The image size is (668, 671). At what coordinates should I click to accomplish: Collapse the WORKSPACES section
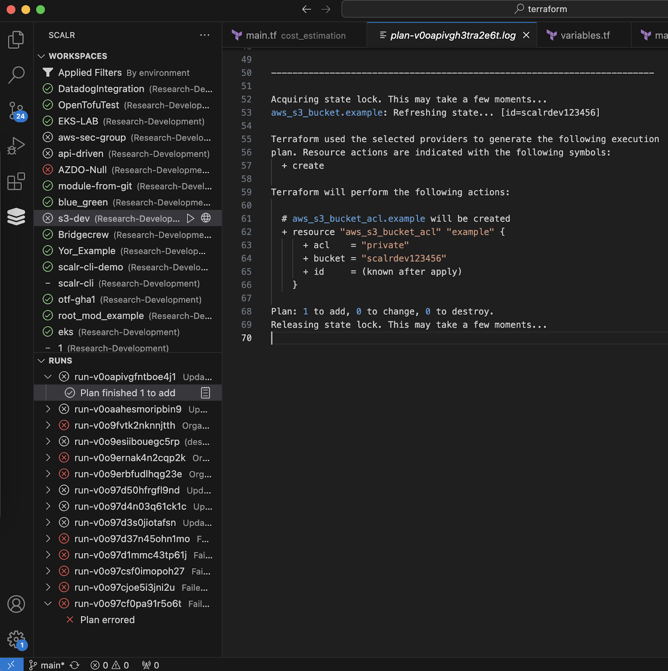pos(41,56)
